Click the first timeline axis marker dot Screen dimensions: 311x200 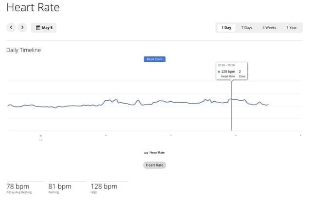[41, 135]
